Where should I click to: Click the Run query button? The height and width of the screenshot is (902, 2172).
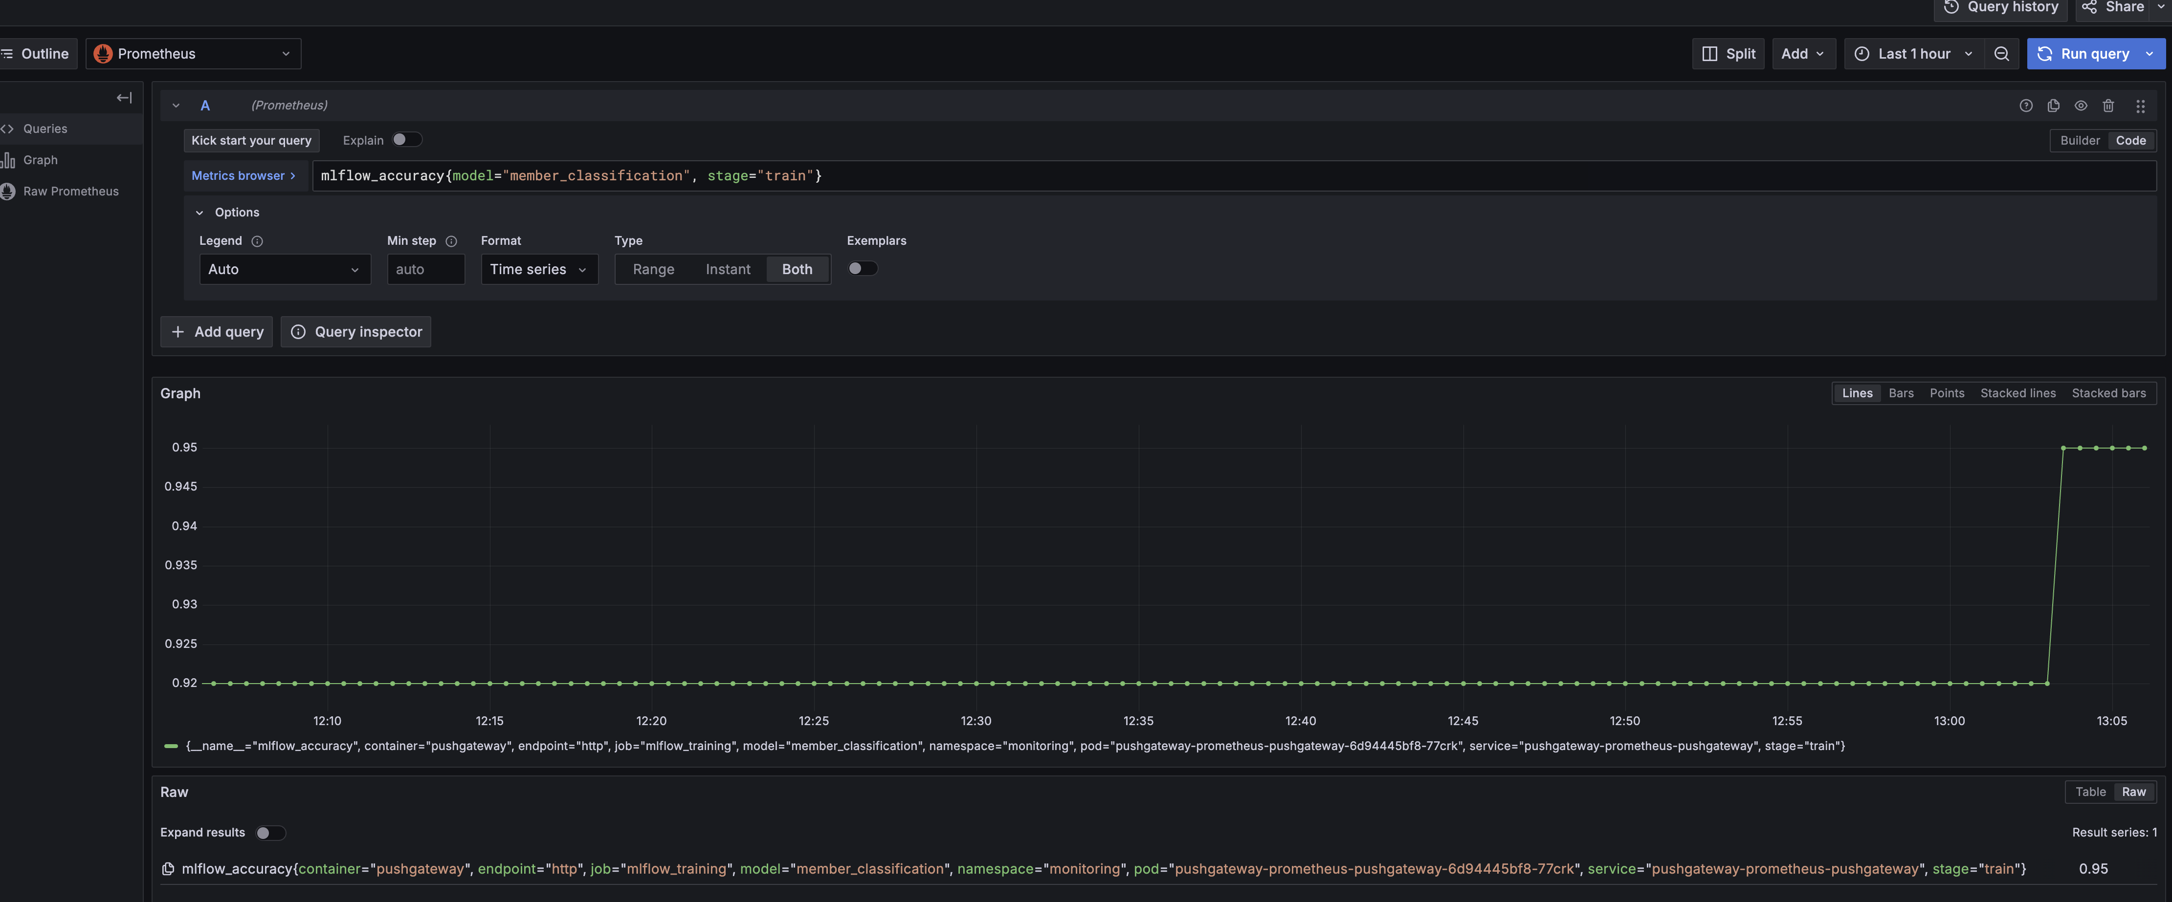tap(2083, 54)
